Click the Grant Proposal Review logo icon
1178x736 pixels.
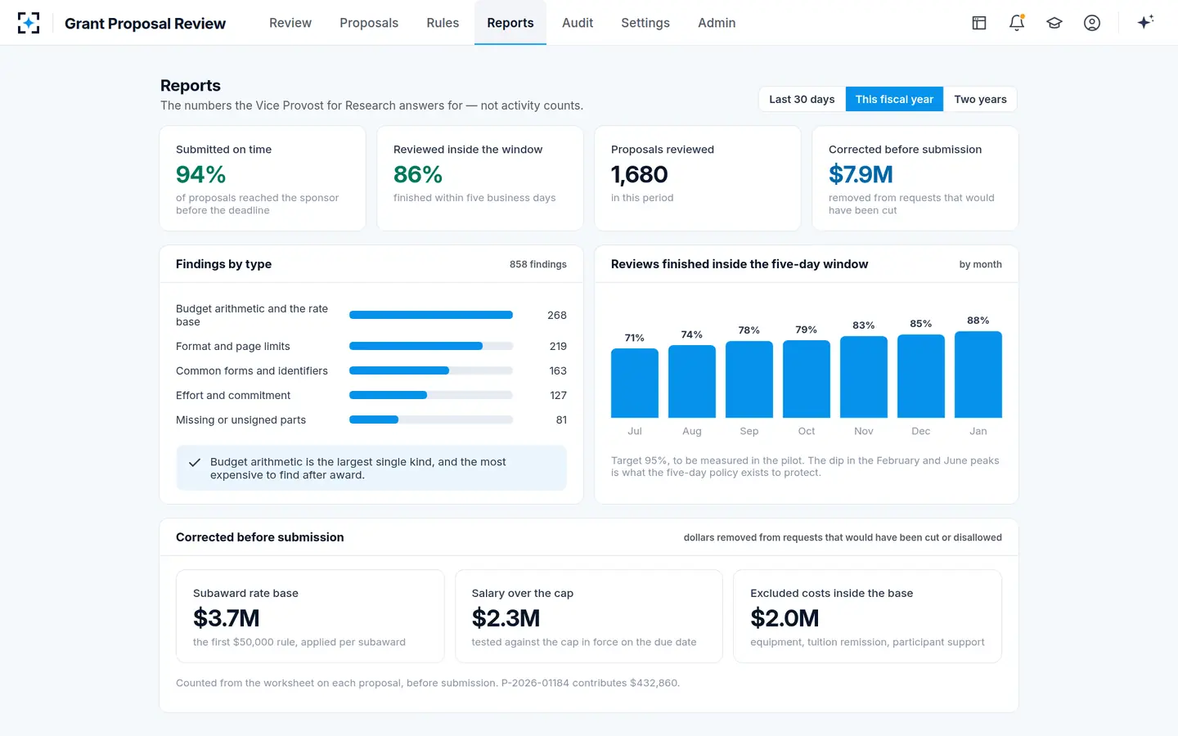pos(29,23)
